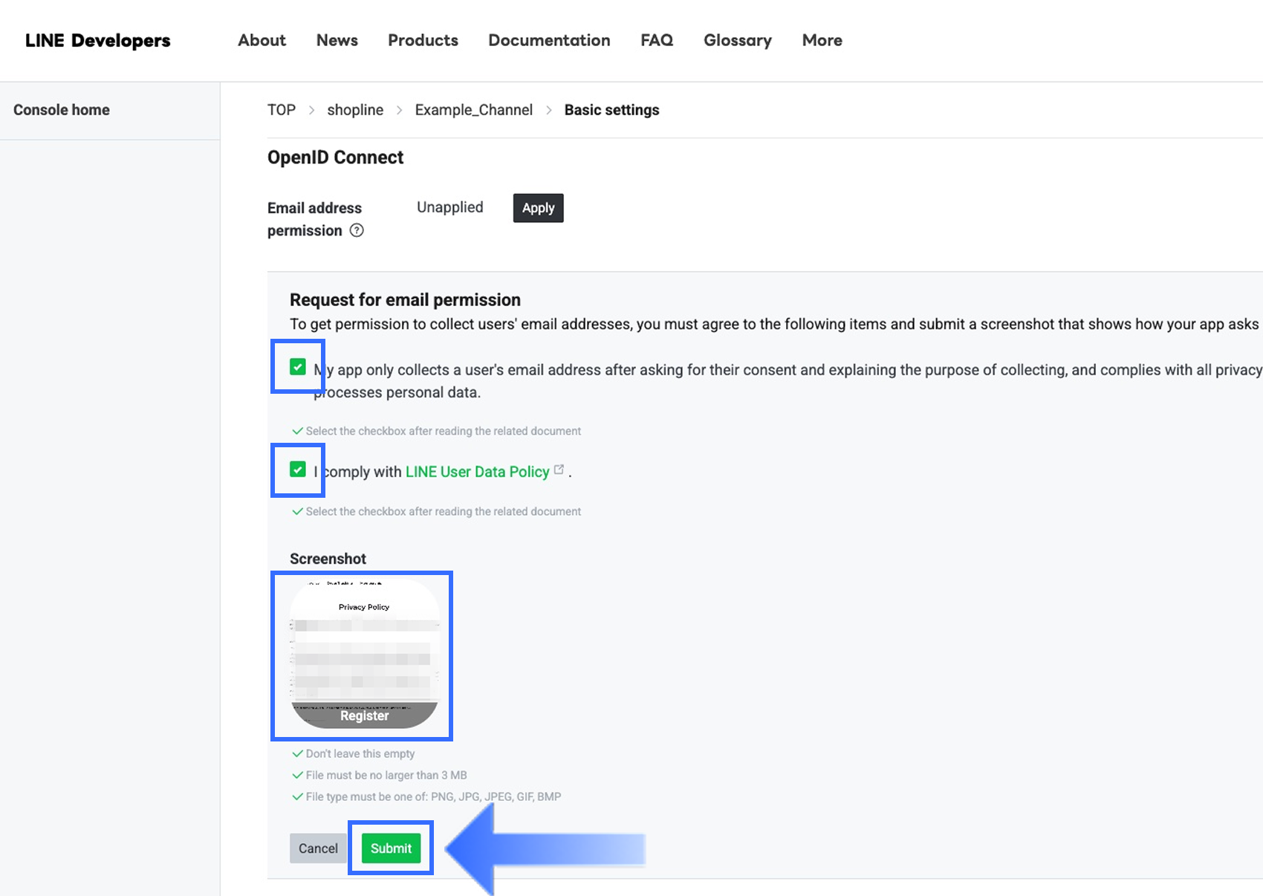Open the About page
This screenshot has height=896, width=1263.
pyautogui.click(x=262, y=41)
